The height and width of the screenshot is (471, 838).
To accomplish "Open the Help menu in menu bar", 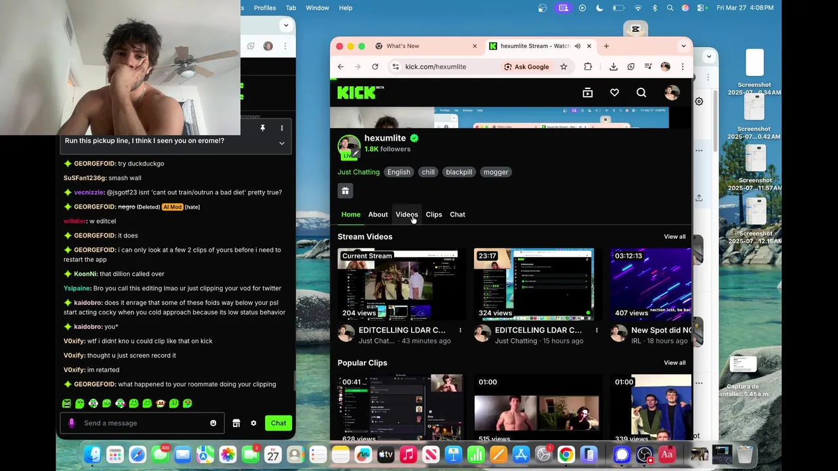I will tap(346, 8).
